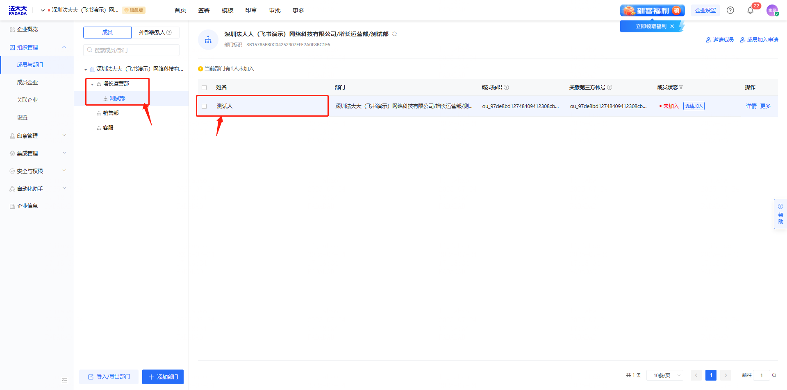Close the 立即领取福利 popup
Viewport: 787px width, 390px height.
(672, 26)
